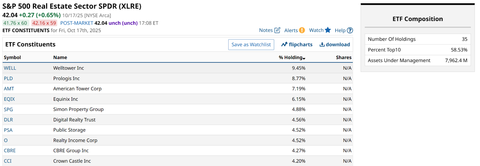Viewport: 480px width, 166px height.
Task: Click the Help question mark icon
Action: coord(350,30)
